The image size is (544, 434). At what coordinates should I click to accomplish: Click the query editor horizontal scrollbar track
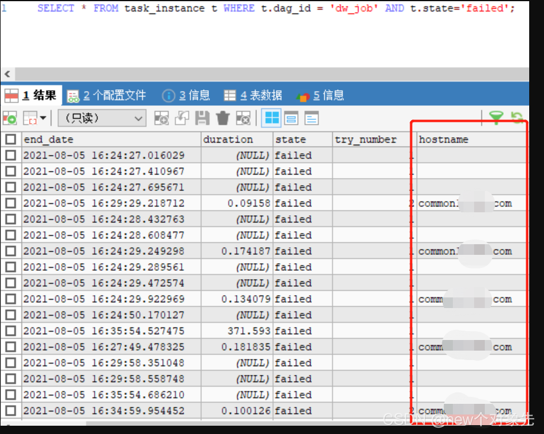click(272, 74)
